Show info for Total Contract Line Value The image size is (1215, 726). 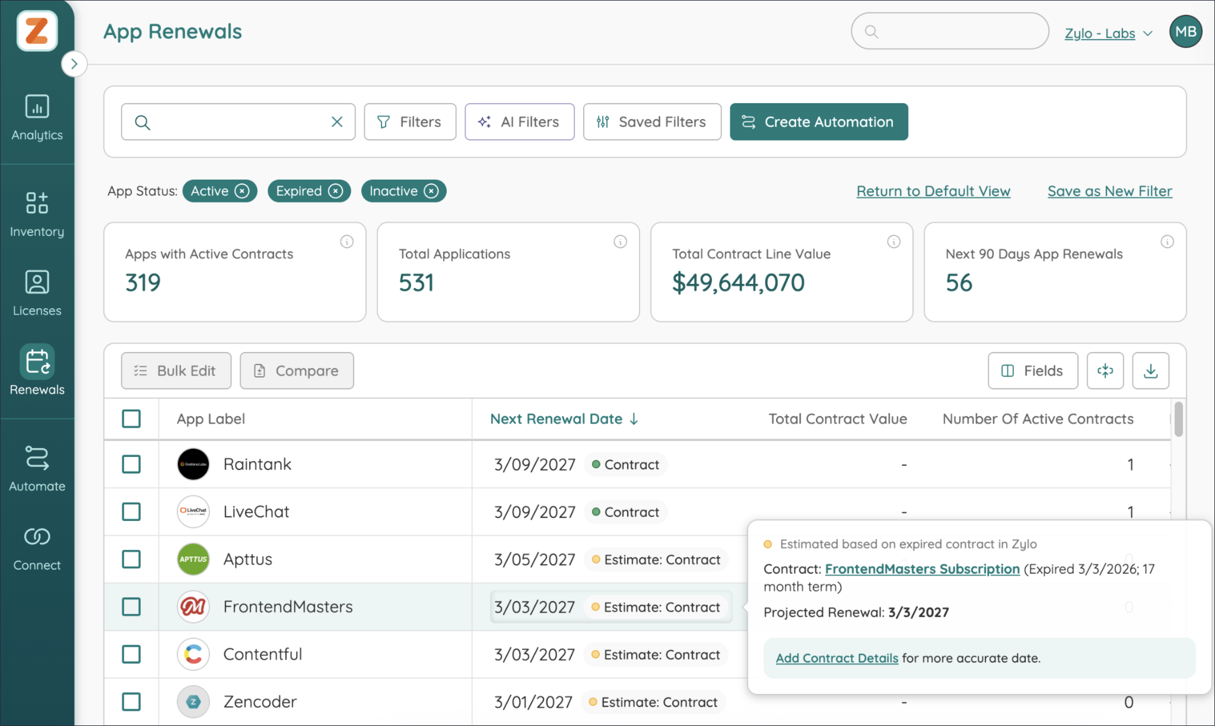(x=894, y=242)
